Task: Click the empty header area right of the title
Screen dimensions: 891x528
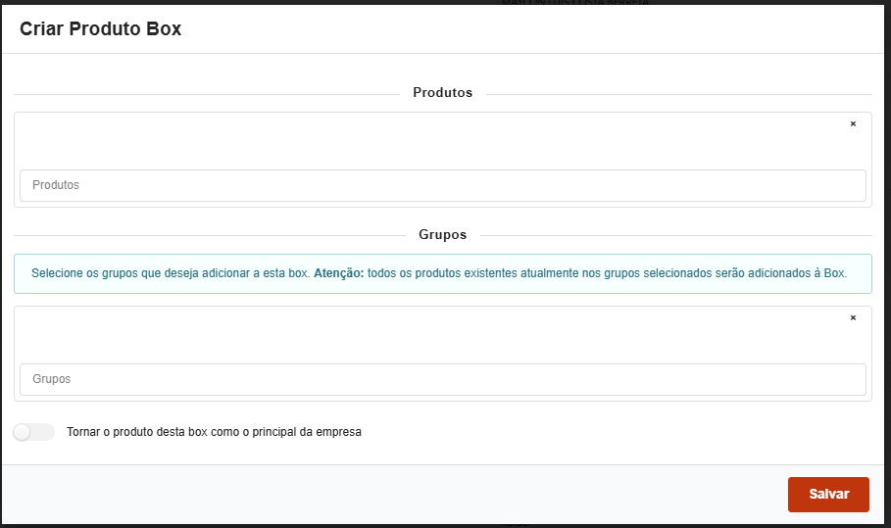Action: (x=539, y=29)
